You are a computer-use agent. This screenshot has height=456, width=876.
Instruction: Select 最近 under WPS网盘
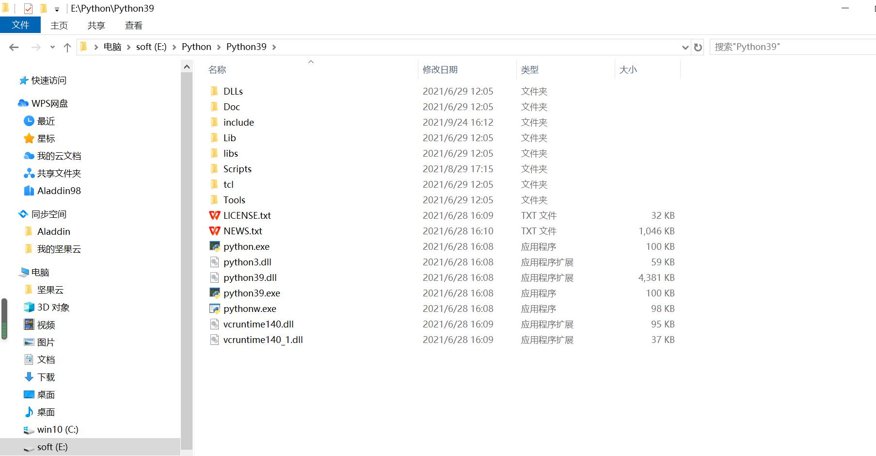(46, 121)
